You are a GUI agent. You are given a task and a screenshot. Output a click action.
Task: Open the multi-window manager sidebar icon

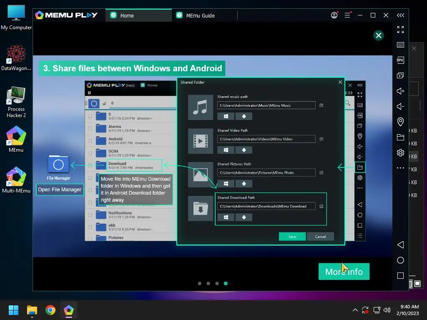(400, 75)
